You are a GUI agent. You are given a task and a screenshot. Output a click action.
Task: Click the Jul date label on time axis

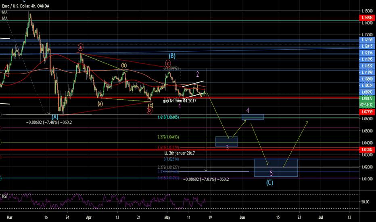pyautogui.click(x=321, y=218)
